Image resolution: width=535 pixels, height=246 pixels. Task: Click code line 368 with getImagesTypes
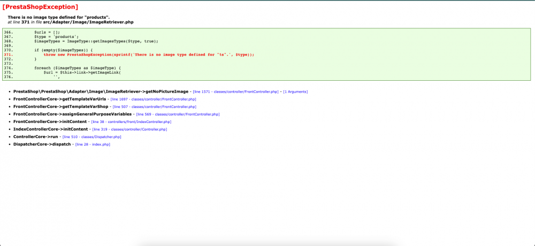(x=96, y=41)
